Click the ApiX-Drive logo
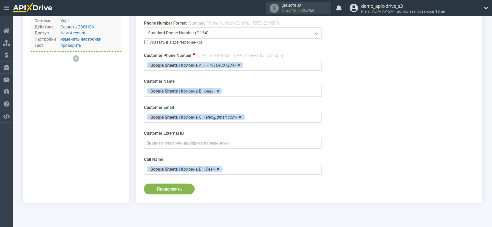The height and width of the screenshot is (227, 492). 33,8
